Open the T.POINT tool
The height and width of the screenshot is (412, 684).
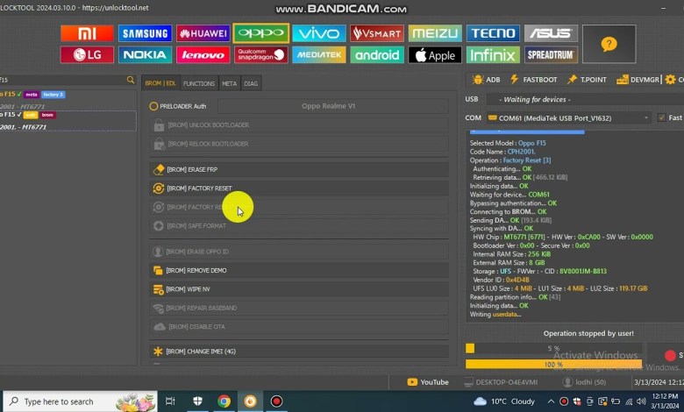click(587, 80)
